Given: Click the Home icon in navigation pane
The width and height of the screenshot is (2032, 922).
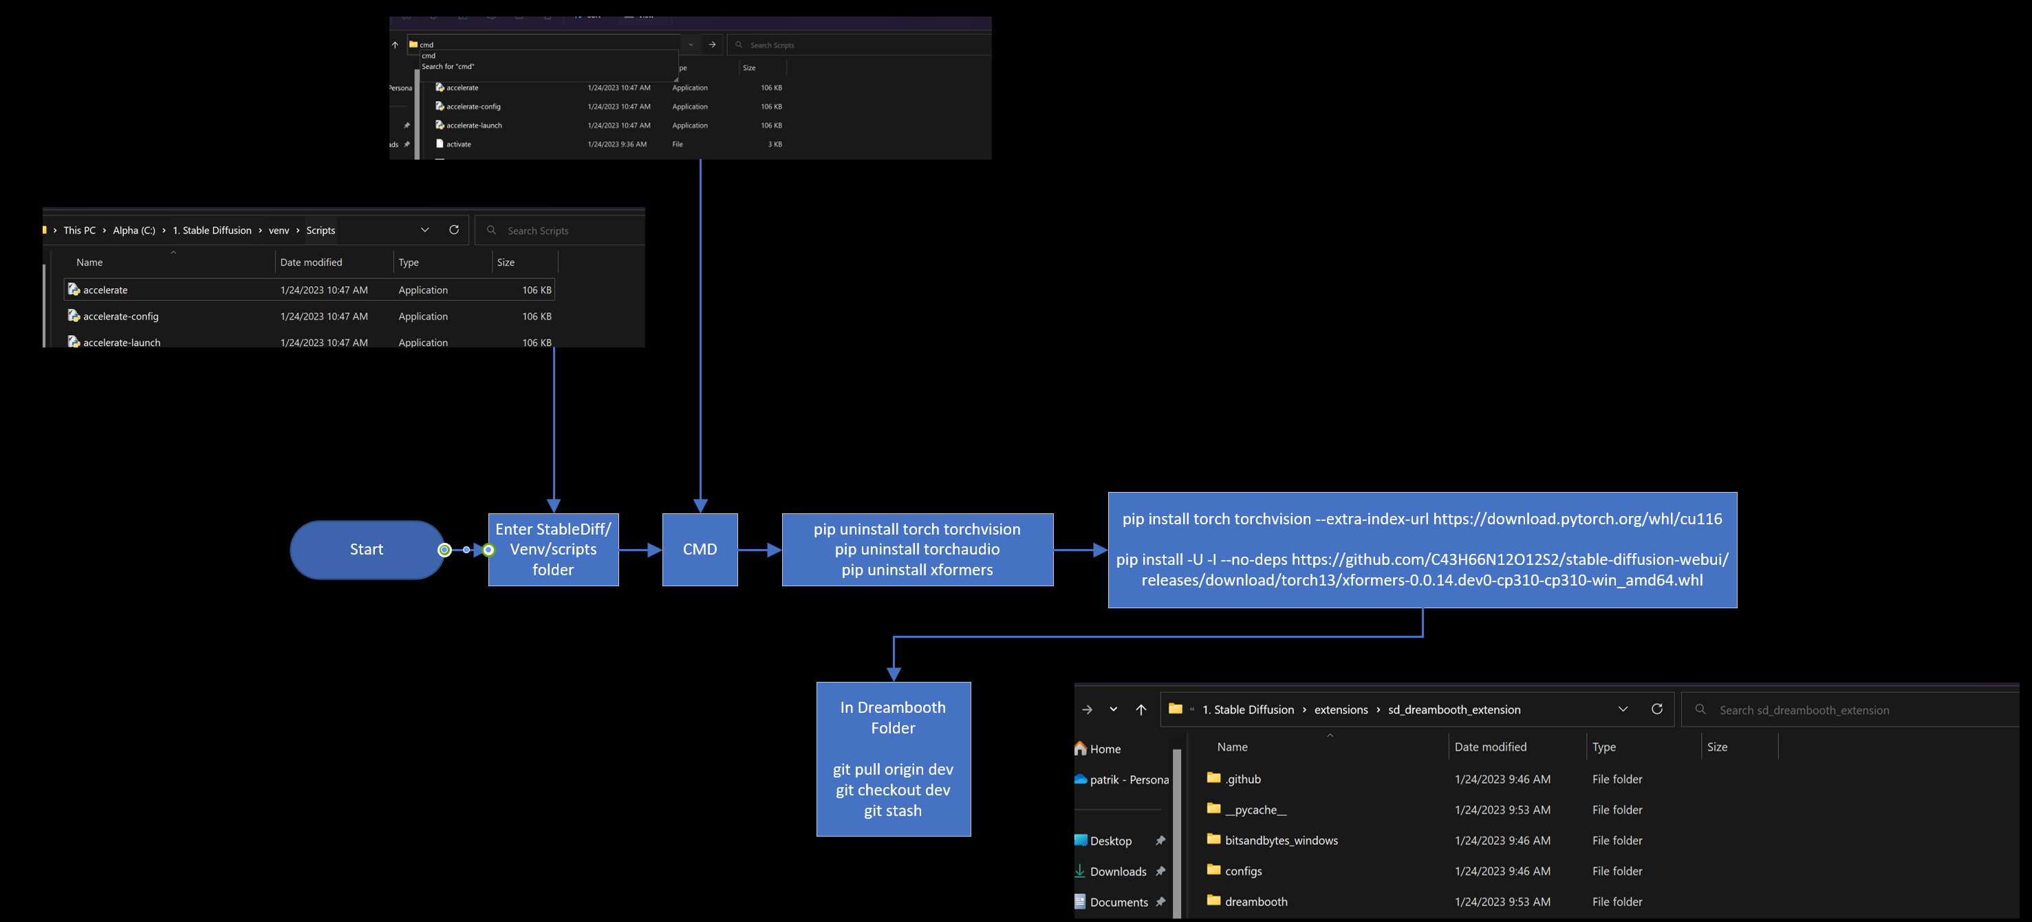Looking at the screenshot, I should pyautogui.click(x=1081, y=749).
